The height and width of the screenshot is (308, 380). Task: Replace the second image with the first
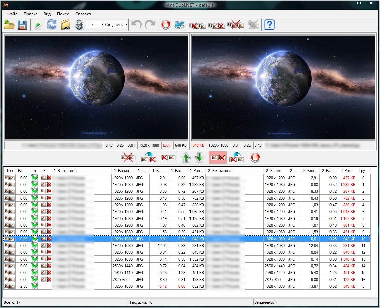coord(148,158)
